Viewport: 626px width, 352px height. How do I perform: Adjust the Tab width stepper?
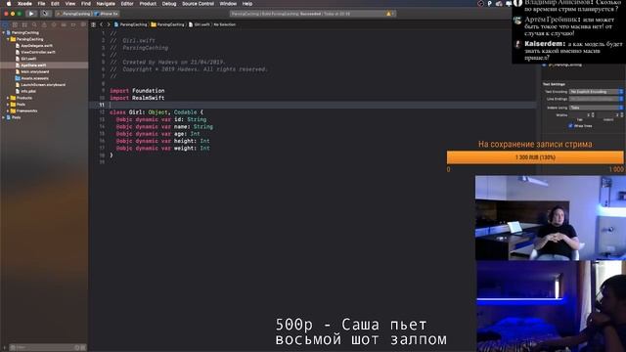coord(593,115)
